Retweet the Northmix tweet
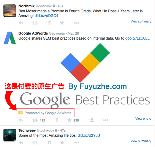Screen dimensions: 155x147 point(35,23)
